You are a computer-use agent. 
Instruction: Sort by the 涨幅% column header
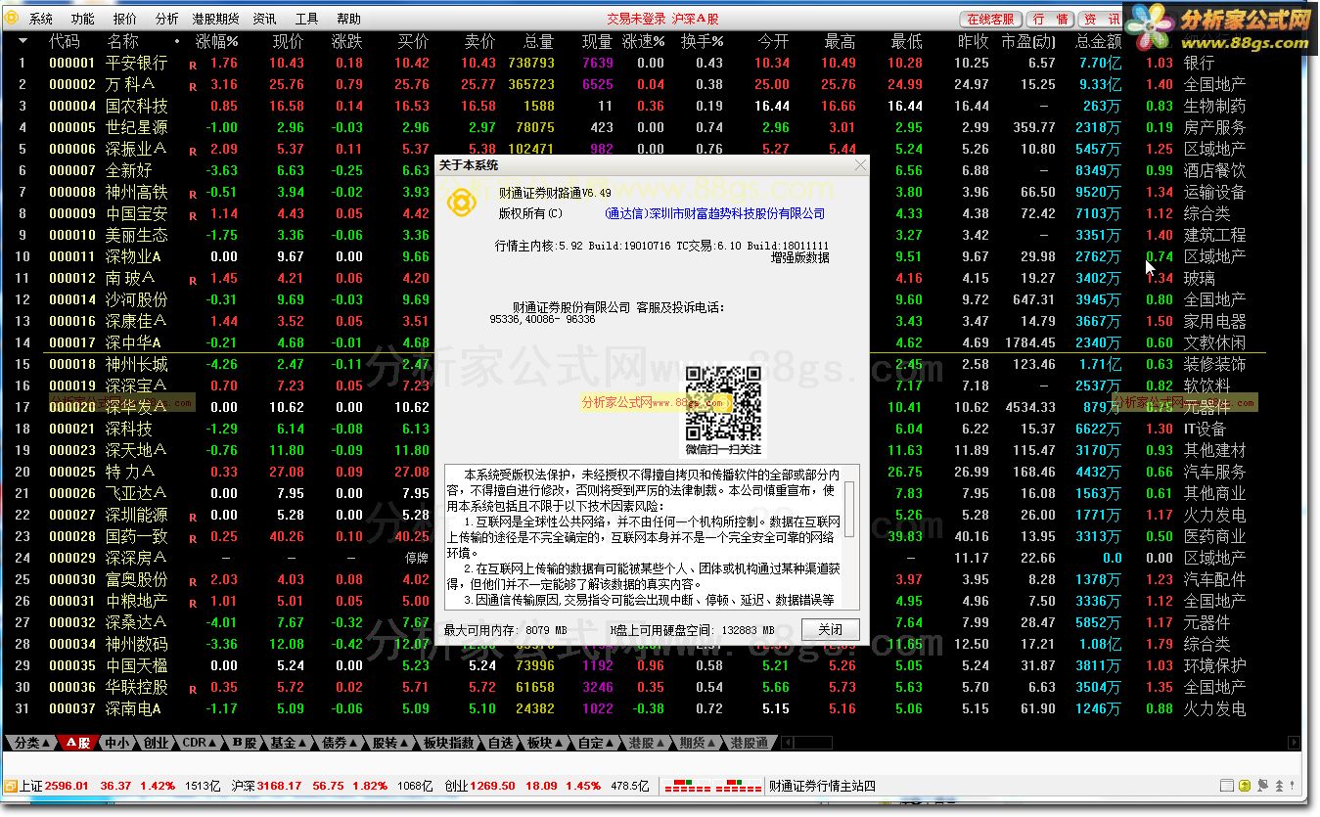pos(216,42)
